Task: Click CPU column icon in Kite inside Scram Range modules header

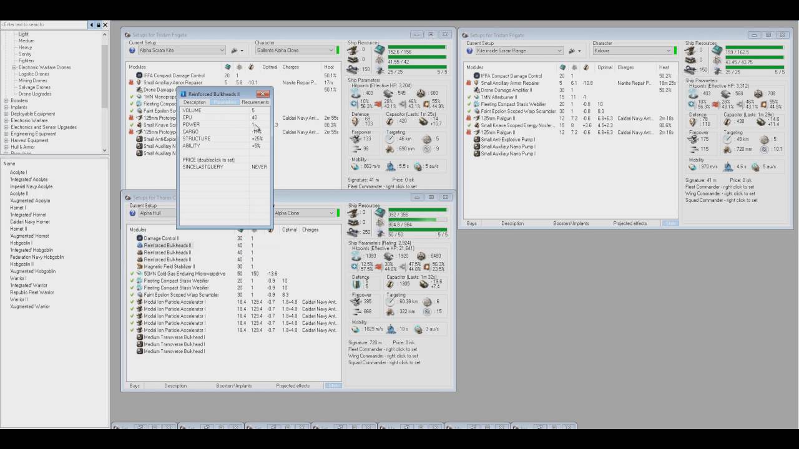Action: click(x=562, y=67)
